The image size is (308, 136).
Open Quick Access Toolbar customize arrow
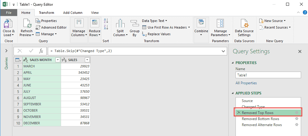(14, 5)
